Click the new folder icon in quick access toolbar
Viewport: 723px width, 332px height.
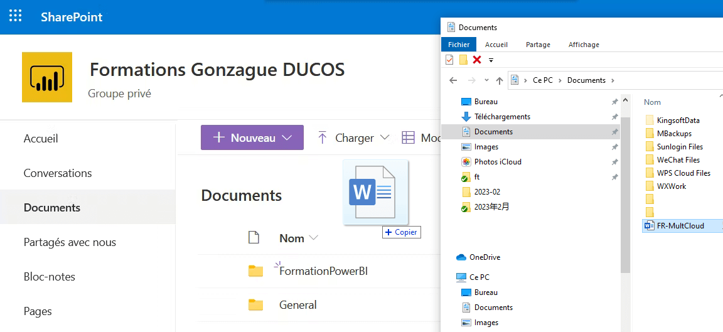(x=463, y=60)
